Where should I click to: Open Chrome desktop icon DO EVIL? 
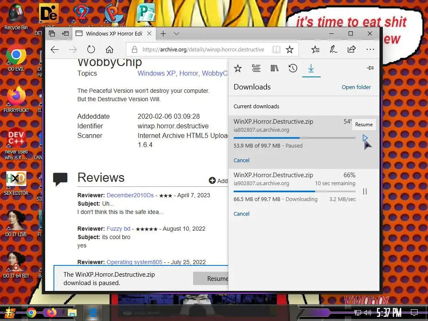pyautogui.click(x=16, y=58)
